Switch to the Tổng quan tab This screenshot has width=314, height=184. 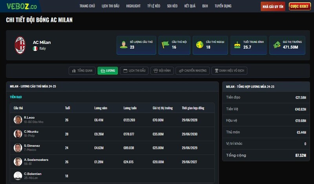click(82, 71)
